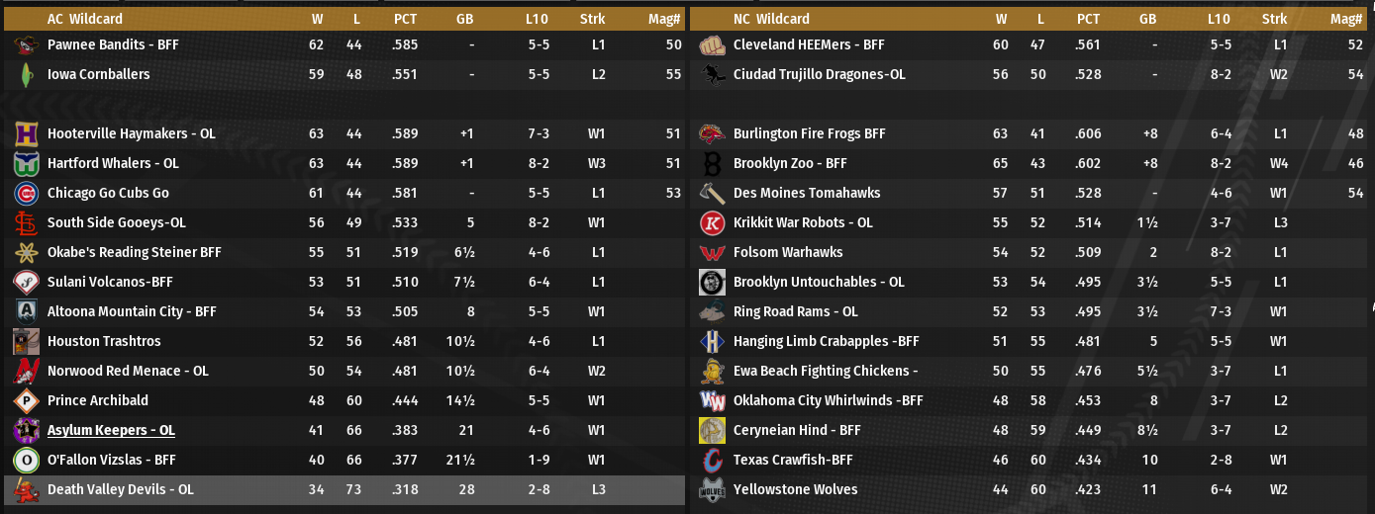Click the Pawnee Bandits team logo
Image resolution: width=1375 pixels, height=514 pixels.
(x=26, y=45)
